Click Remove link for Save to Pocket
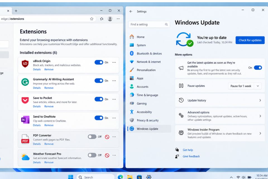268x179 pixels. tap(49, 106)
